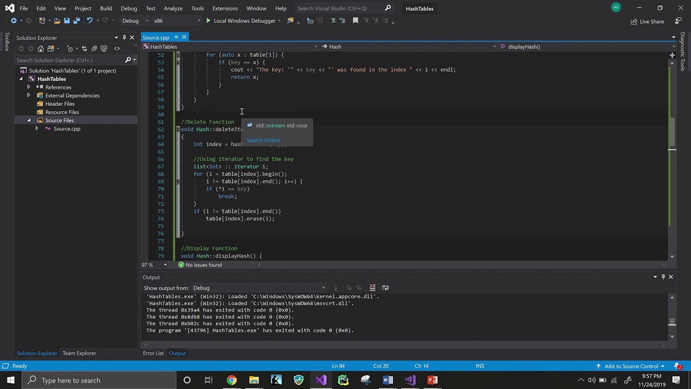
Task: Open the Show output from Debug dropdown
Action: click(259, 288)
